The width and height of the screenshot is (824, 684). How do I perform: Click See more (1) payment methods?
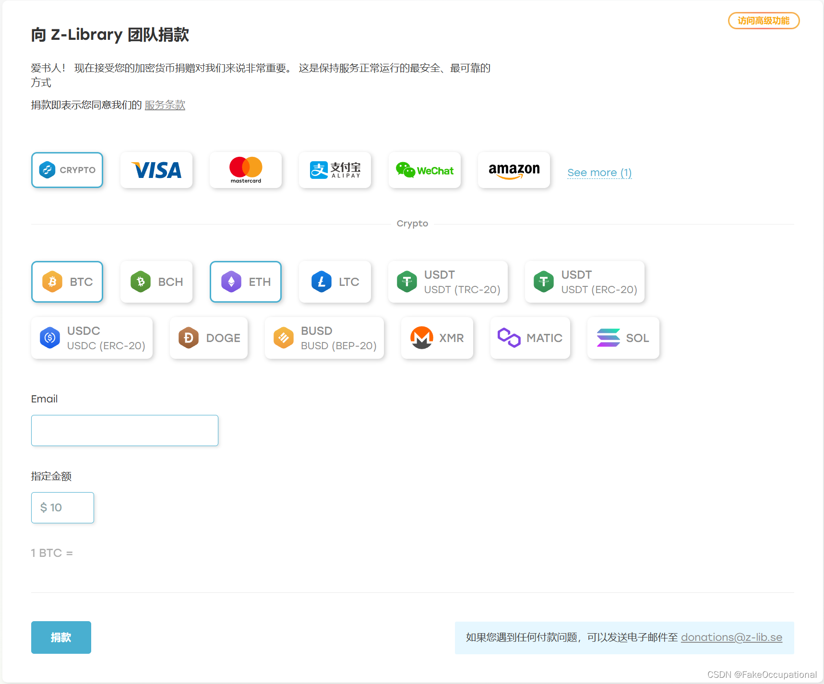pyautogui.click(x=599, y=173)
